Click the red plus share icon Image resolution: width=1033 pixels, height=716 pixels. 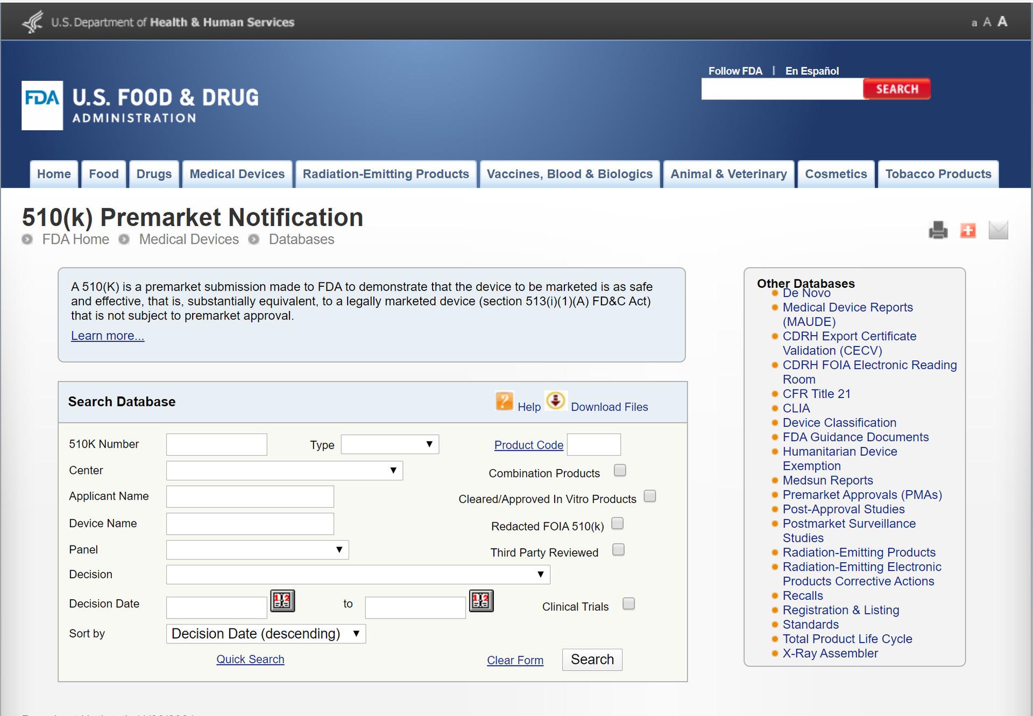point(968,230)
